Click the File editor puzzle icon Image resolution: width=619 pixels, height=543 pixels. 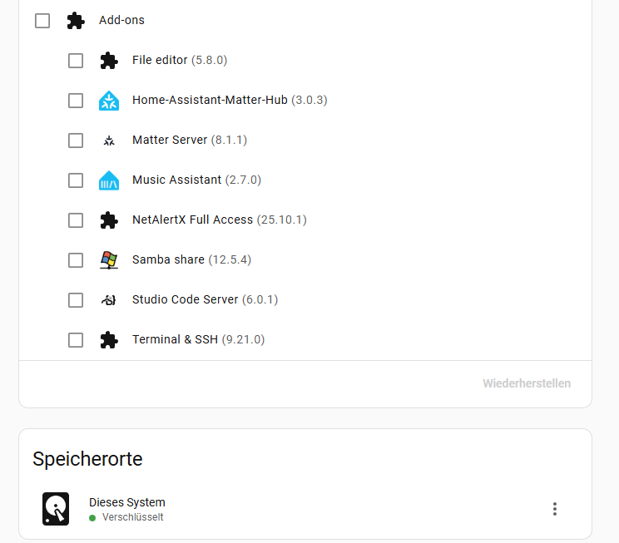109,61
